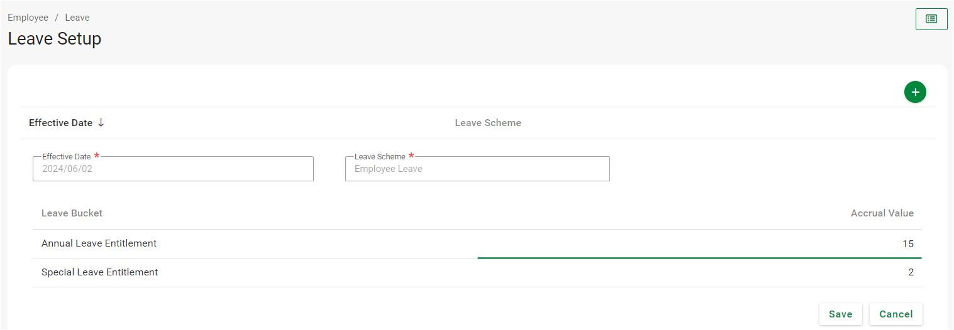Go to the Employee breadcrumb link
This screenshot has height=330, width=954.
(x=28, y=18)
